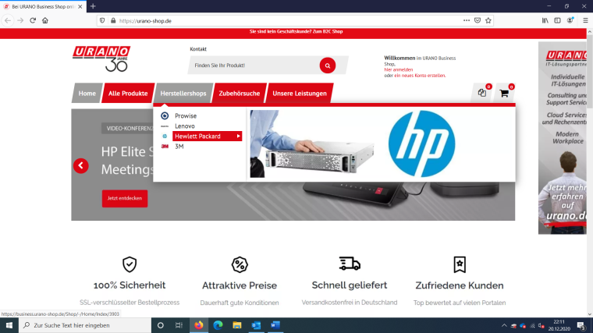Bookmark this page with star icon

[x=488, y=20]
